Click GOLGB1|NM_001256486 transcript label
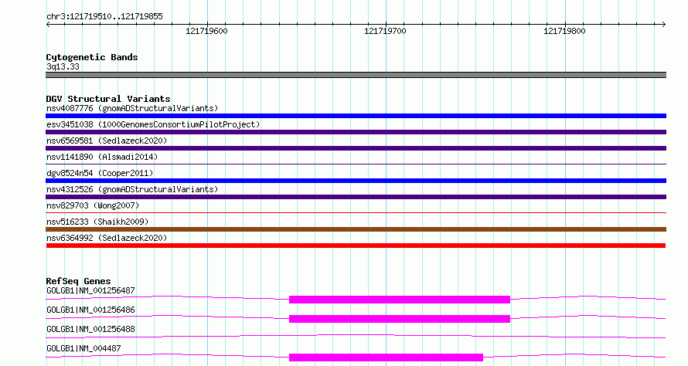This screenshot has height=366, width=688. point(90,310)
